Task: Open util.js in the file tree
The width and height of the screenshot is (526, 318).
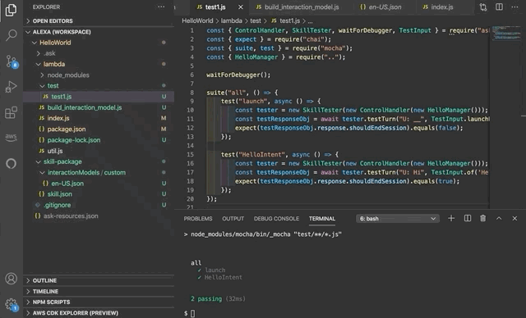Action: [x=99, y=151]
